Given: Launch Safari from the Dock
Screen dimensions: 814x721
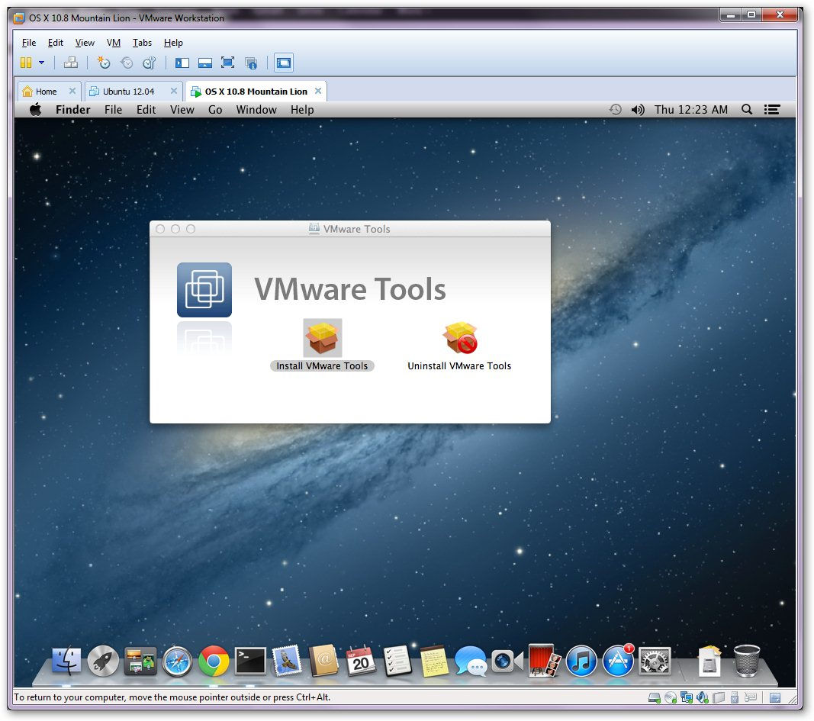Looking at the screenshot, I should (x=177, y=661).
